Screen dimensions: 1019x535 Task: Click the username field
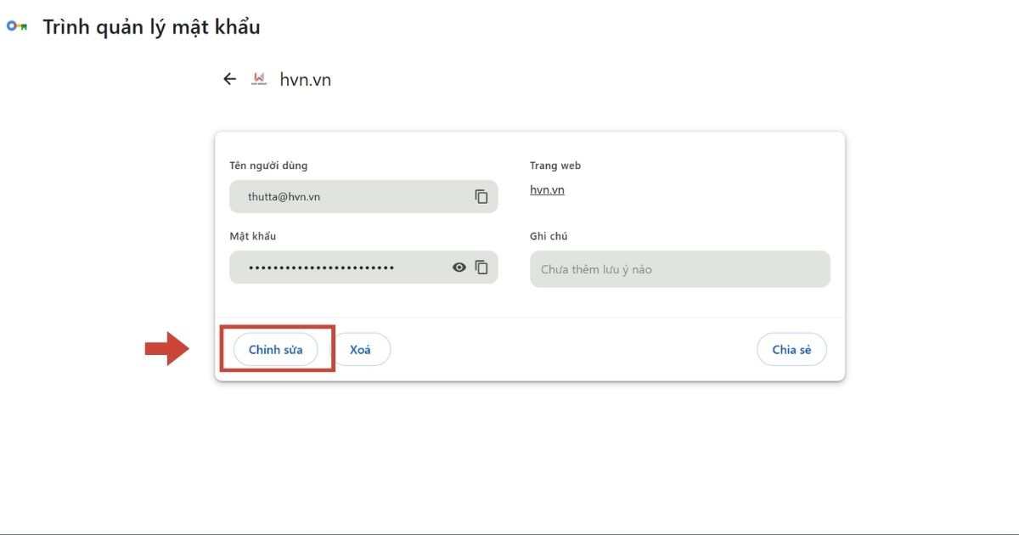(348, 196)
